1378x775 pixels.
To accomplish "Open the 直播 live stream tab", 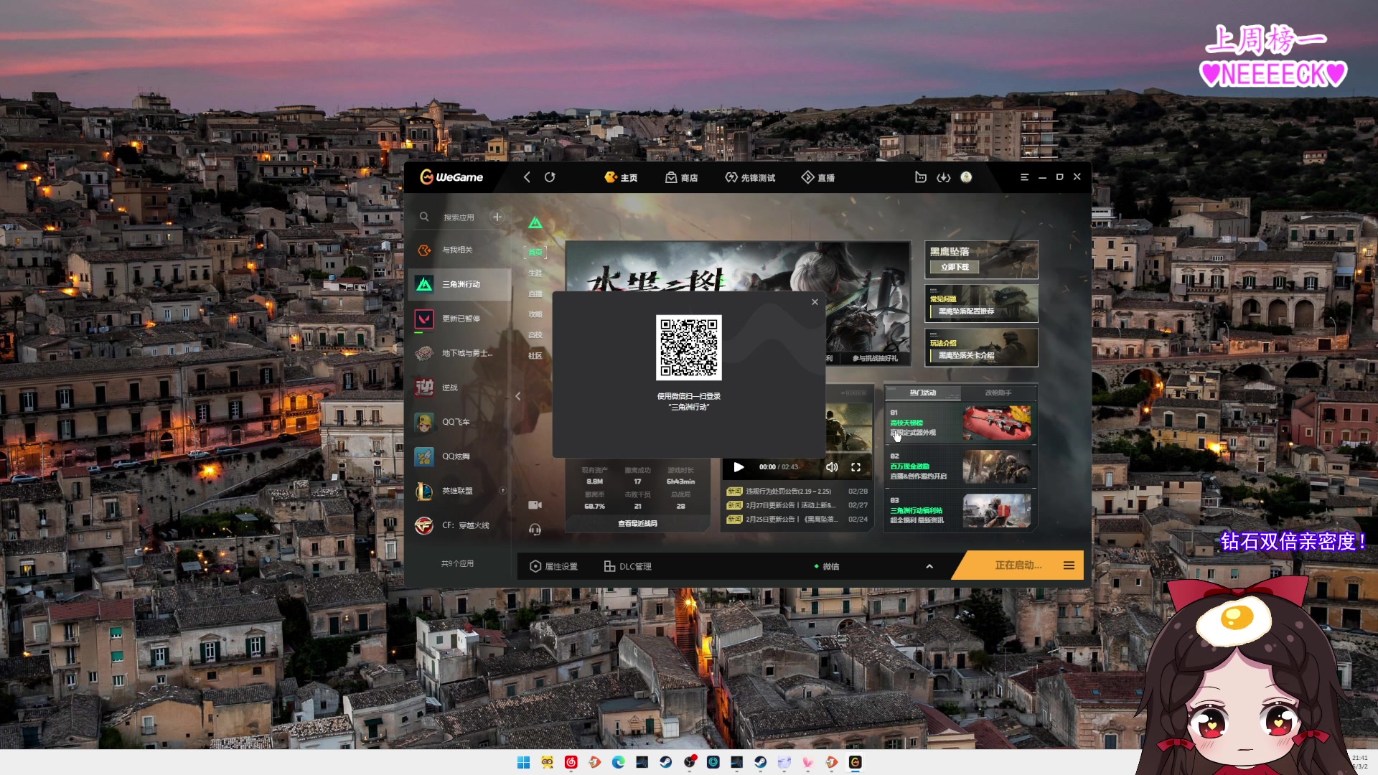I will pyautogui.click(x=817, y=177).
